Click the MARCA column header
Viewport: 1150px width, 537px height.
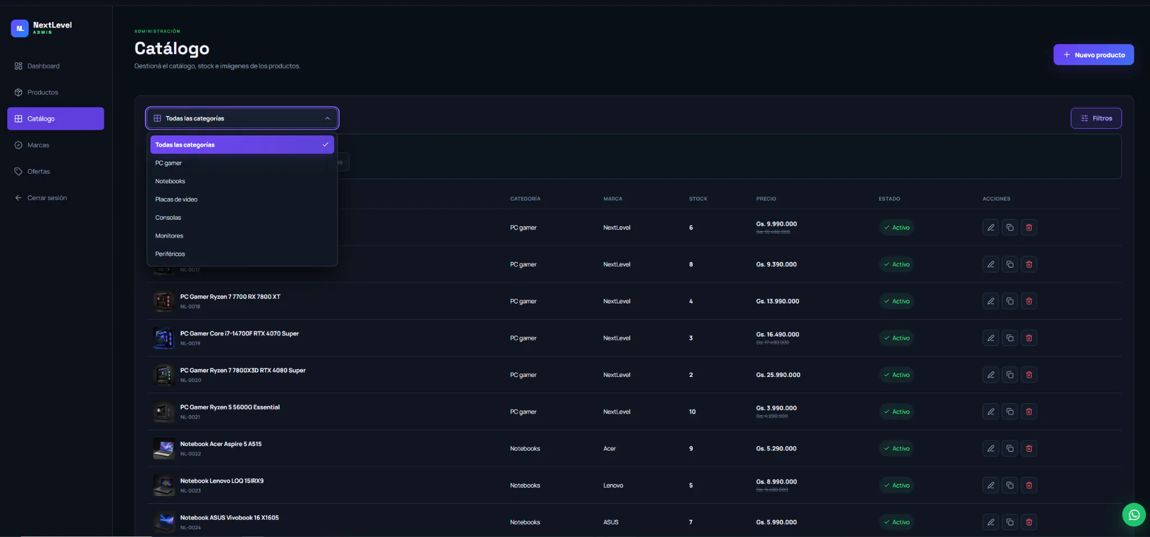[x=613, y=199]
